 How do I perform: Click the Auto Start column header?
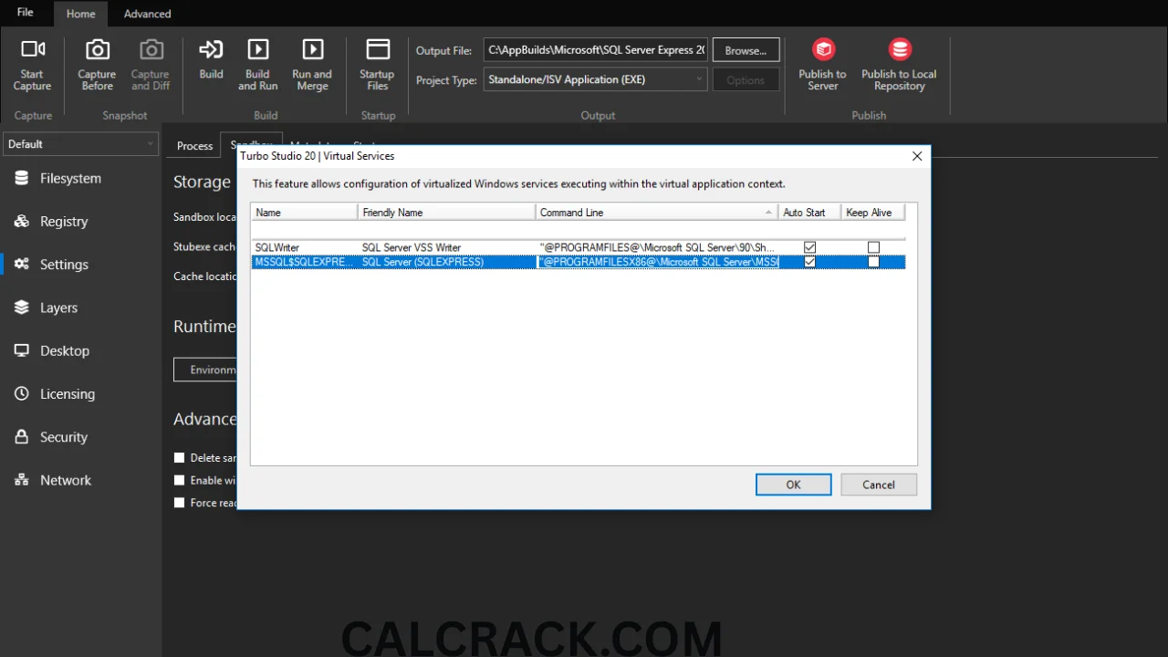click(809, 213)
